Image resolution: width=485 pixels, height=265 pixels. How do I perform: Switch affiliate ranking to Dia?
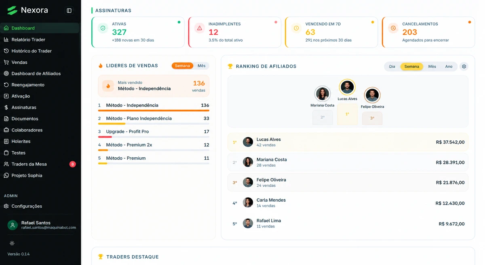(x=392, y=67)
